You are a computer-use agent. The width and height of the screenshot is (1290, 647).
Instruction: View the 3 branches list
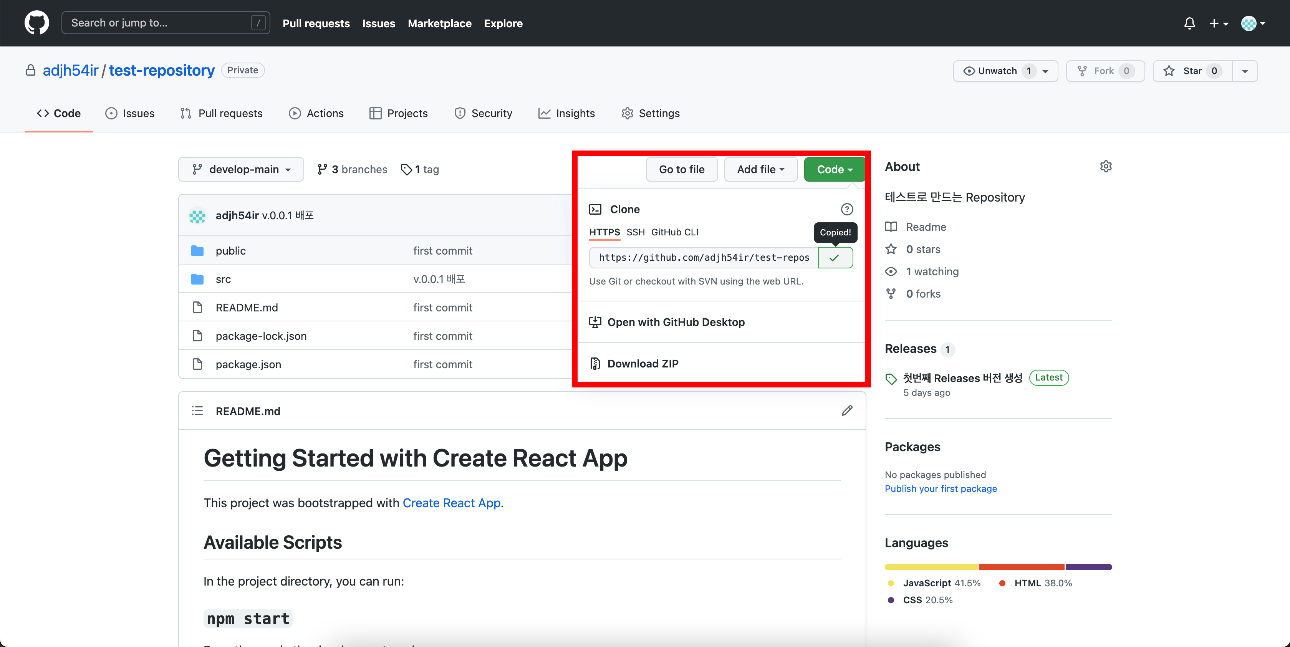tap(352, 169)
